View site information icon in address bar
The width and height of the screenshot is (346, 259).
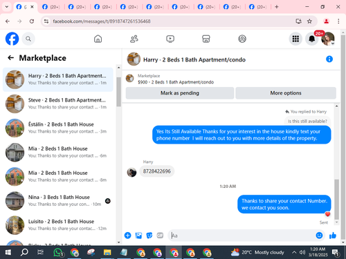[46, 21]
